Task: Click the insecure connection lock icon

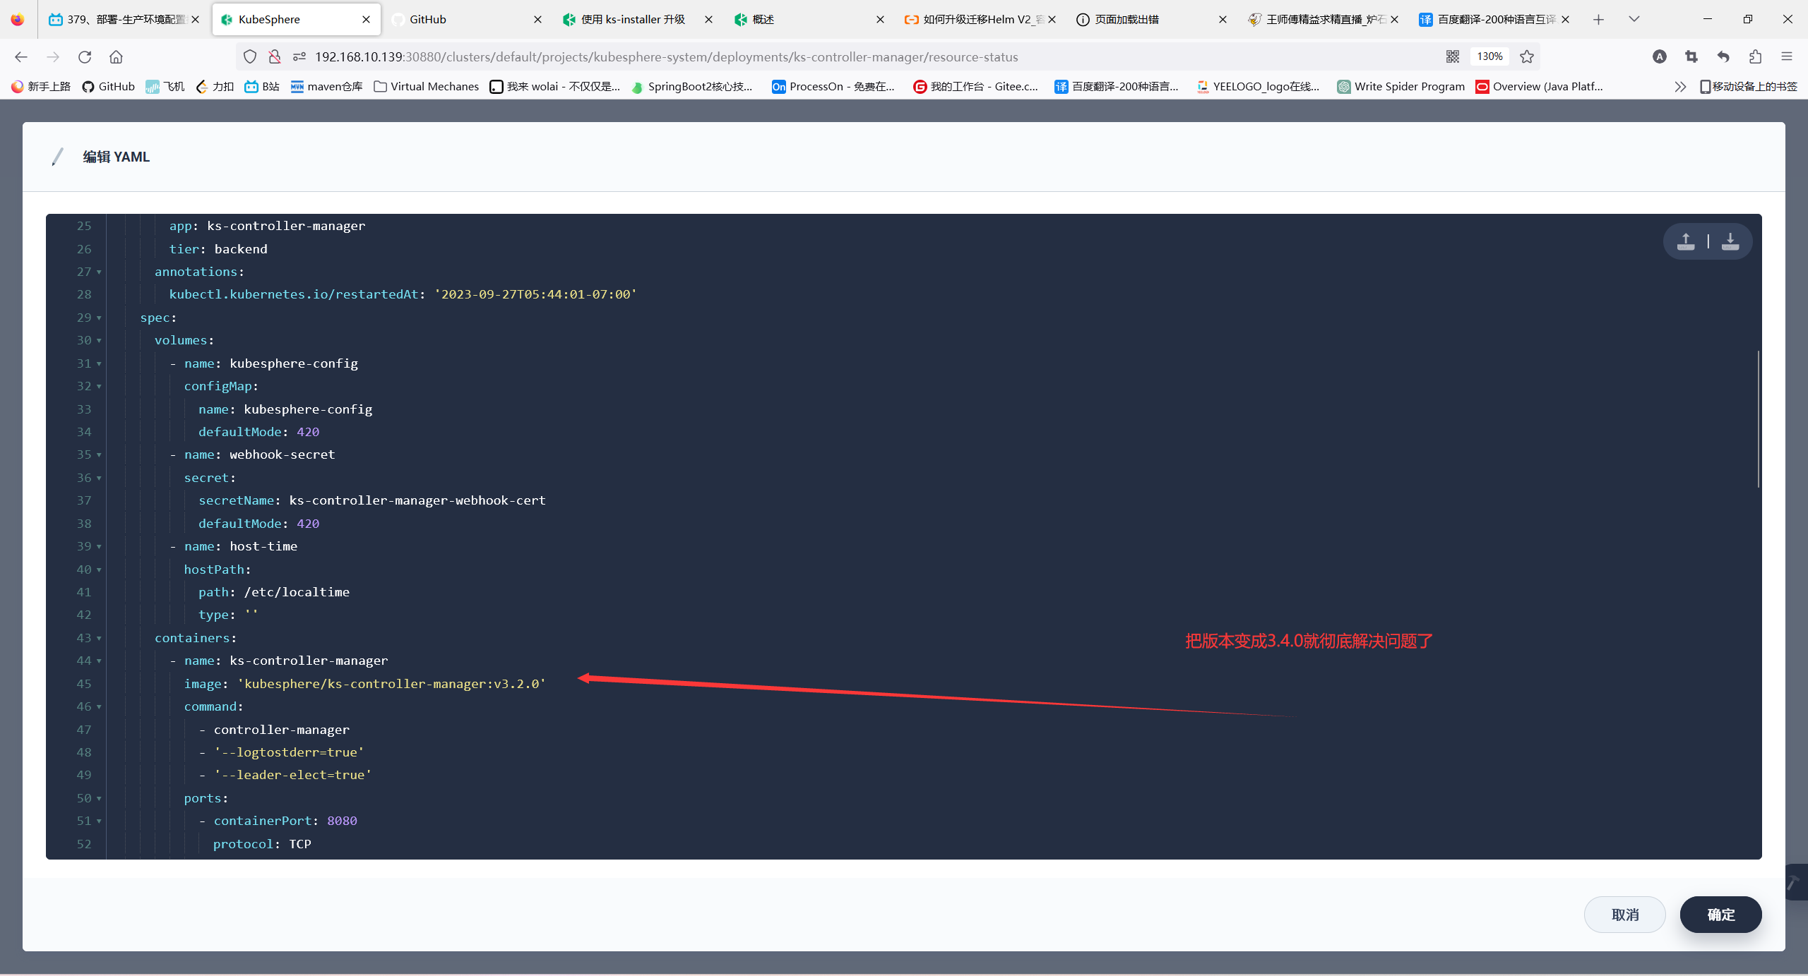Action: pos(275,56)
